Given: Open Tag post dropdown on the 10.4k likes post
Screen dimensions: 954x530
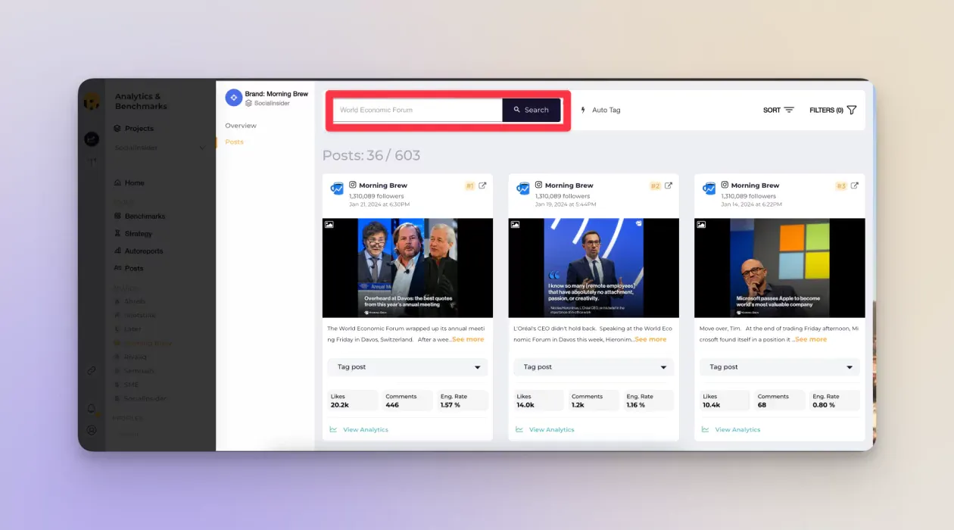Looking at the screenshot, I should coord(780,367).
